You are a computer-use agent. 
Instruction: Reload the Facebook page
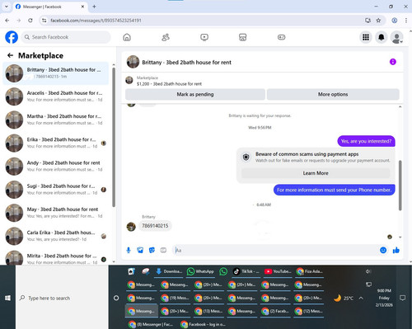(x=30, y=21)
